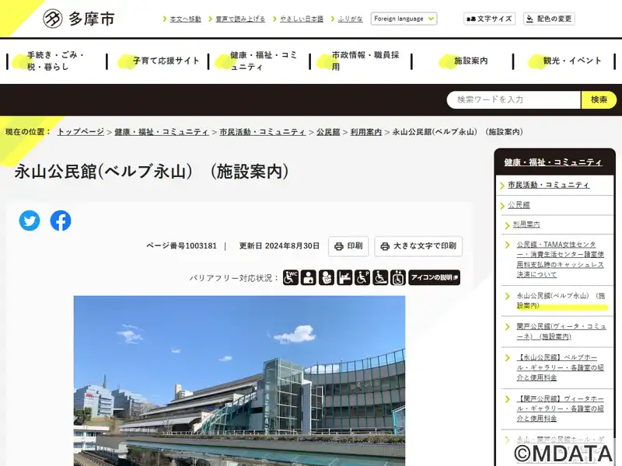This screenshot has width=622, height=466.
Task: Open the 施設案内 navigation menu
Action: tap(463, 61)
